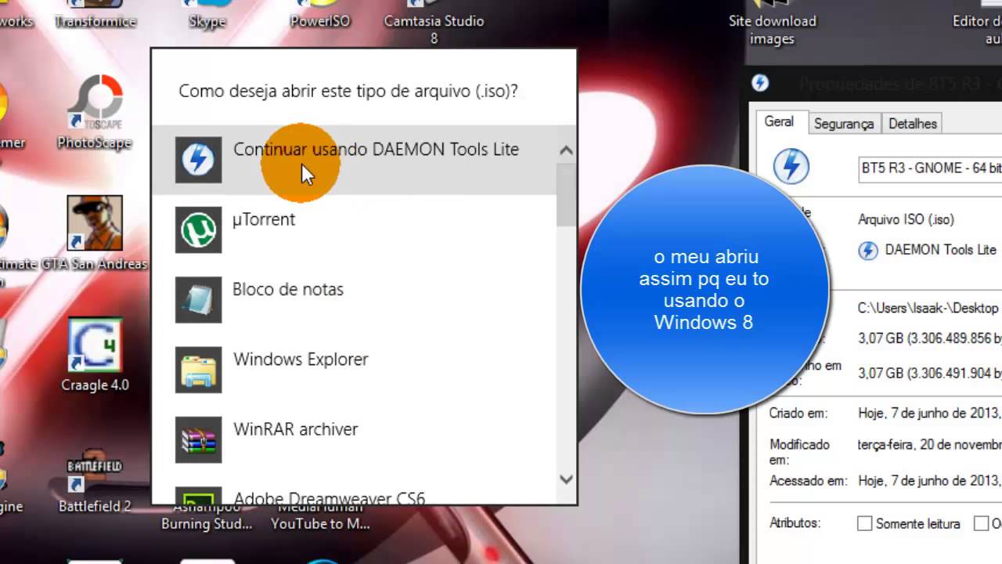Click the C:\Users\Isaak-\Desktop location text

click(x=928, y=309)
